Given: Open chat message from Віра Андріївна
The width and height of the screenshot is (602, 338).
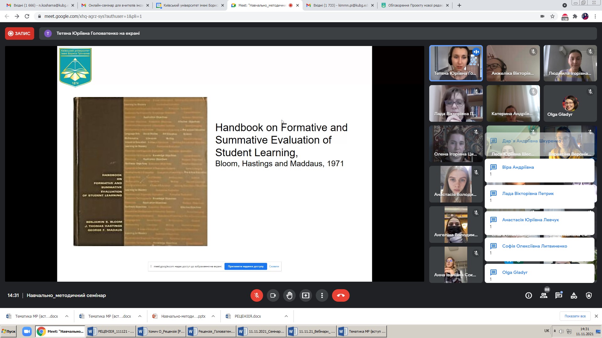Looking at the screenshot, I should pos(539,170).
